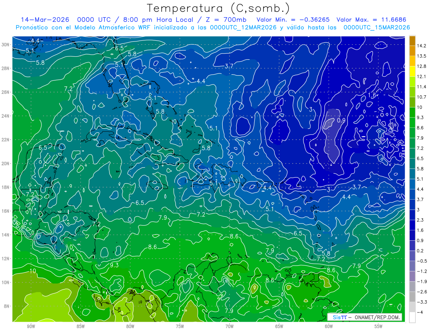This screenshot has height=331, width=429.
Task: Click the '24N' latitude label
Action: [x=5, y=116]
